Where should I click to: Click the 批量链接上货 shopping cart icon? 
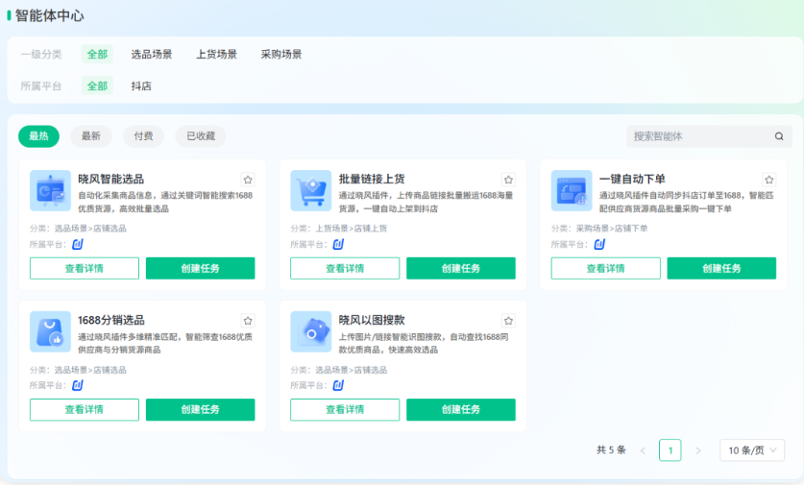coord(310,190)
